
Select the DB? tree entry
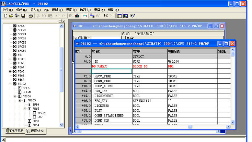tap(40, 117)
